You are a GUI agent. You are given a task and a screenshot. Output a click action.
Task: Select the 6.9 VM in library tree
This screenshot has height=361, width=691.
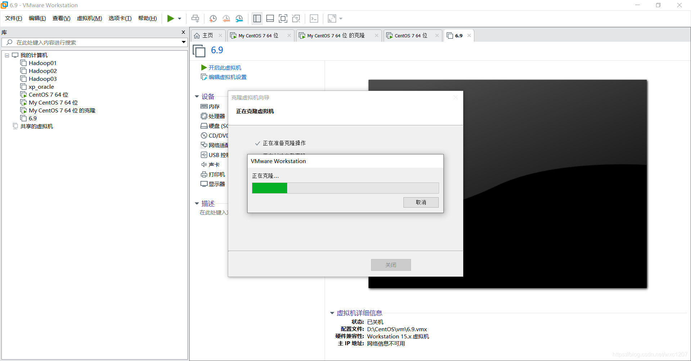(32, 119)
